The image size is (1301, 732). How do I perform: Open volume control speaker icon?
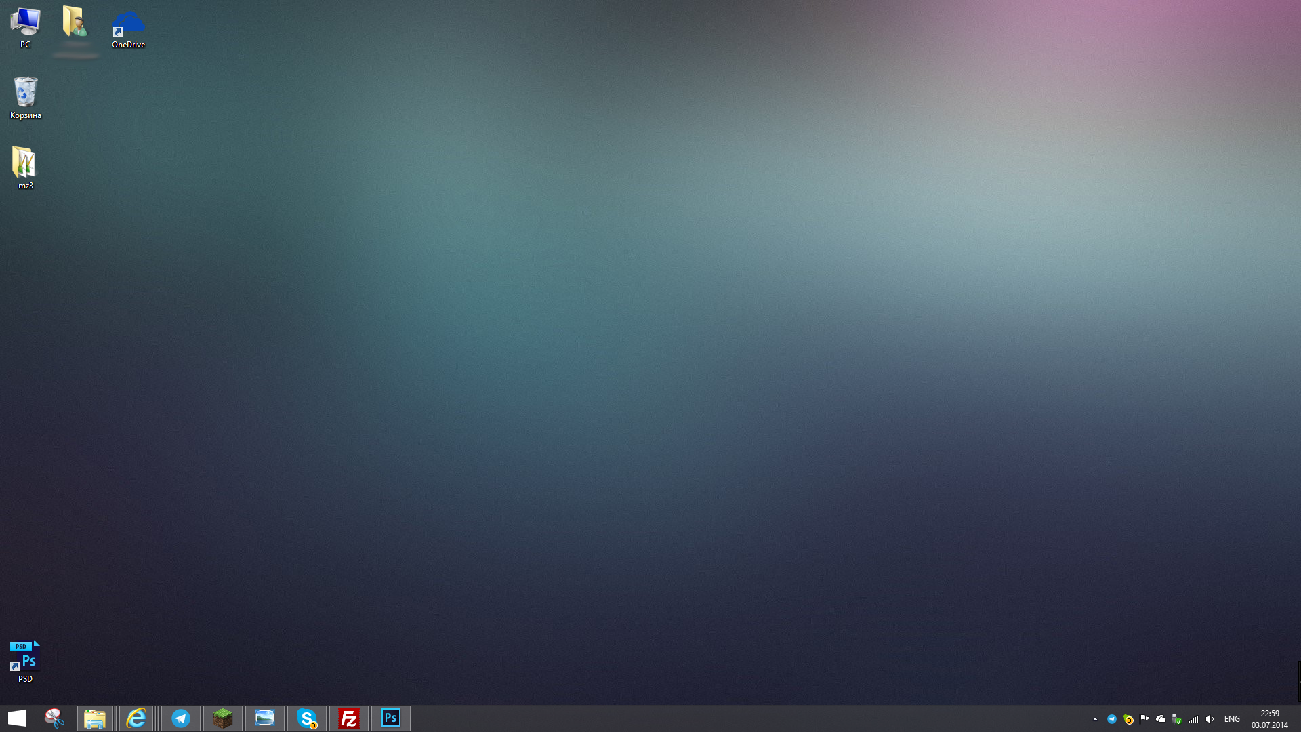pos(1210,719)
